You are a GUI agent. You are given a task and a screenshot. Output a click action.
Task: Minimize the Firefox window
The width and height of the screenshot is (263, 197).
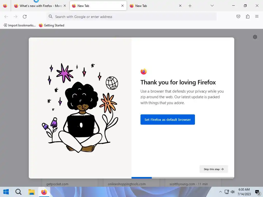(233, 6)
